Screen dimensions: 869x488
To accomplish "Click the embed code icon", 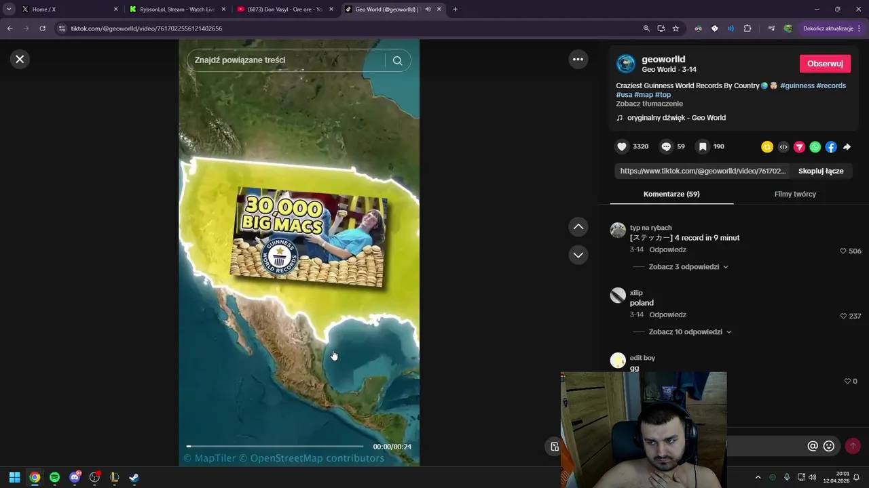I will tap(783, 147).
